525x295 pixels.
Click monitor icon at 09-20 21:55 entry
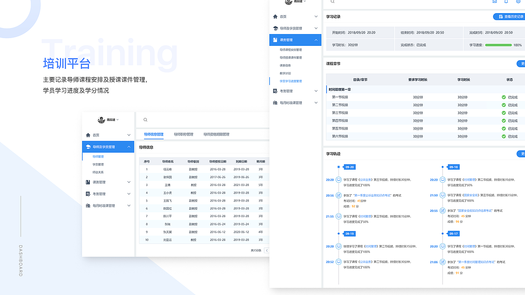[x=339, y=216]
